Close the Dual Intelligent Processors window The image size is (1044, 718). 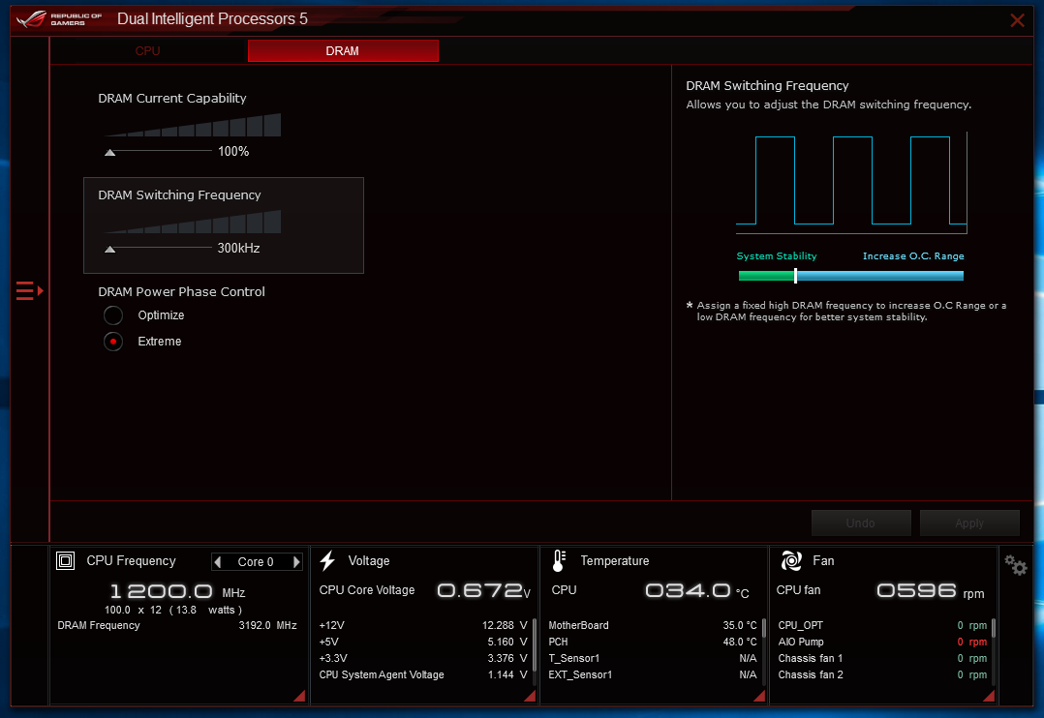coord(1017,20)
